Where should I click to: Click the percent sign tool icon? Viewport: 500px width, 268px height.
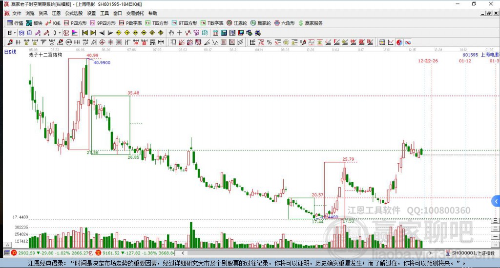pyautogui.click(x=269, y=42)
